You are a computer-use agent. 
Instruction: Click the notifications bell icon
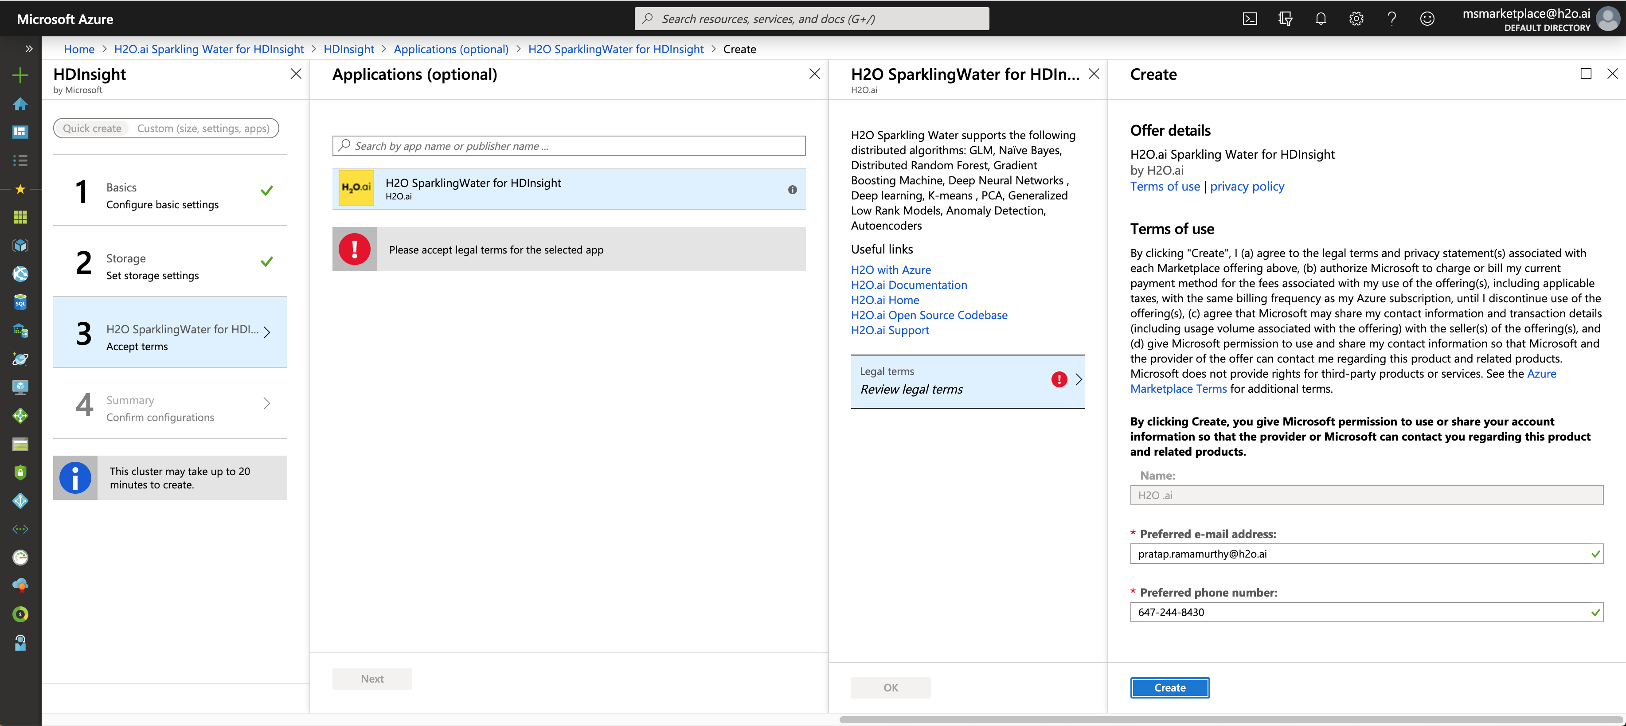(1321, 19)
